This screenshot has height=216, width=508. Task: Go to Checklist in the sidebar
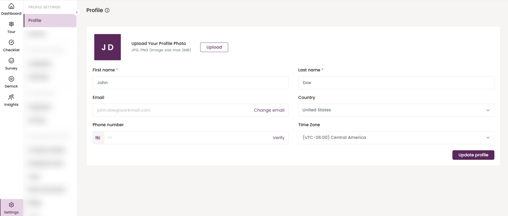pyautogui.click(x=11, y=43)
